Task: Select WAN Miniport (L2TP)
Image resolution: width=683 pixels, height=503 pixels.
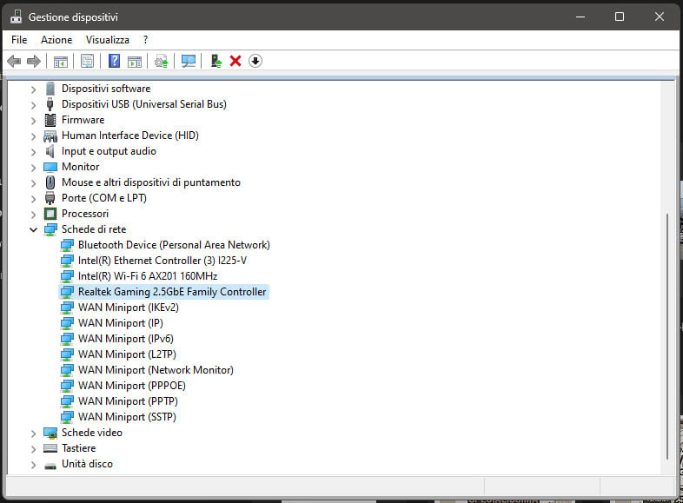Action: 127,354
